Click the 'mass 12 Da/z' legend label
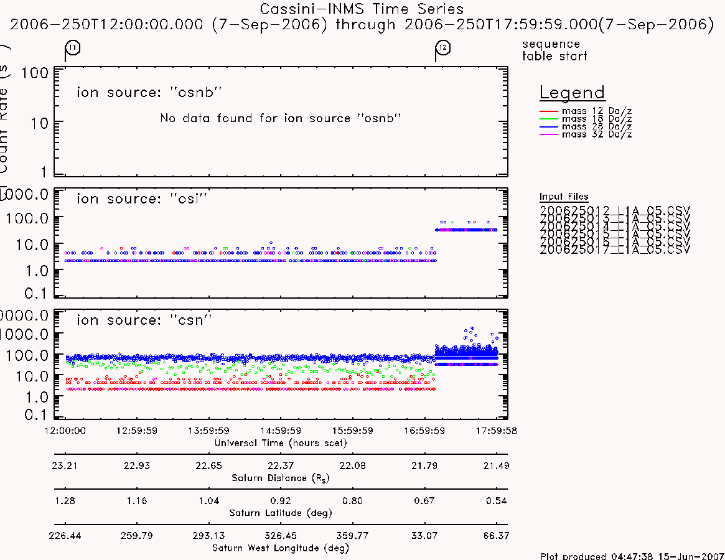The width and height of the screenshot is (725, 560). point(596,111)
